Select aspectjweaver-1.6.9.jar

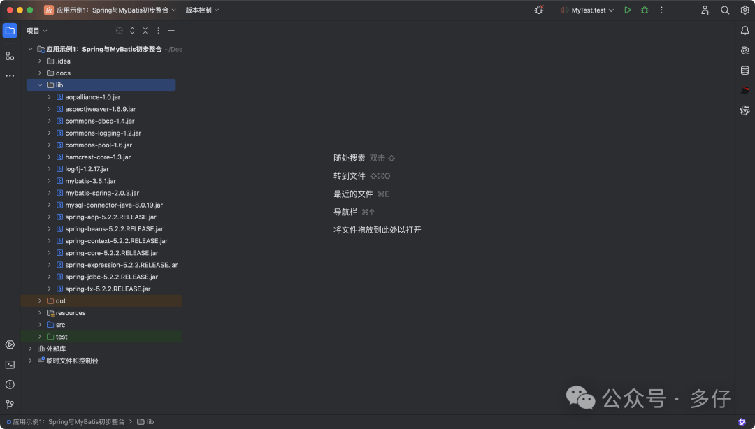tap(100, 109)
